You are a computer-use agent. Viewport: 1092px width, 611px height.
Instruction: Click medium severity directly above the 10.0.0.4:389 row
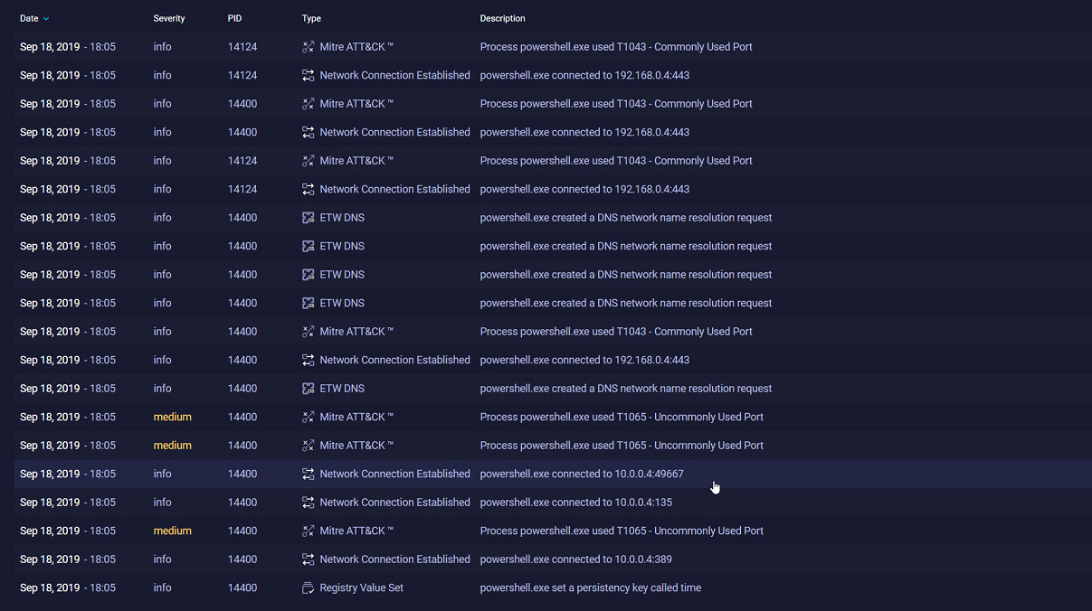[x=173, y=531]
